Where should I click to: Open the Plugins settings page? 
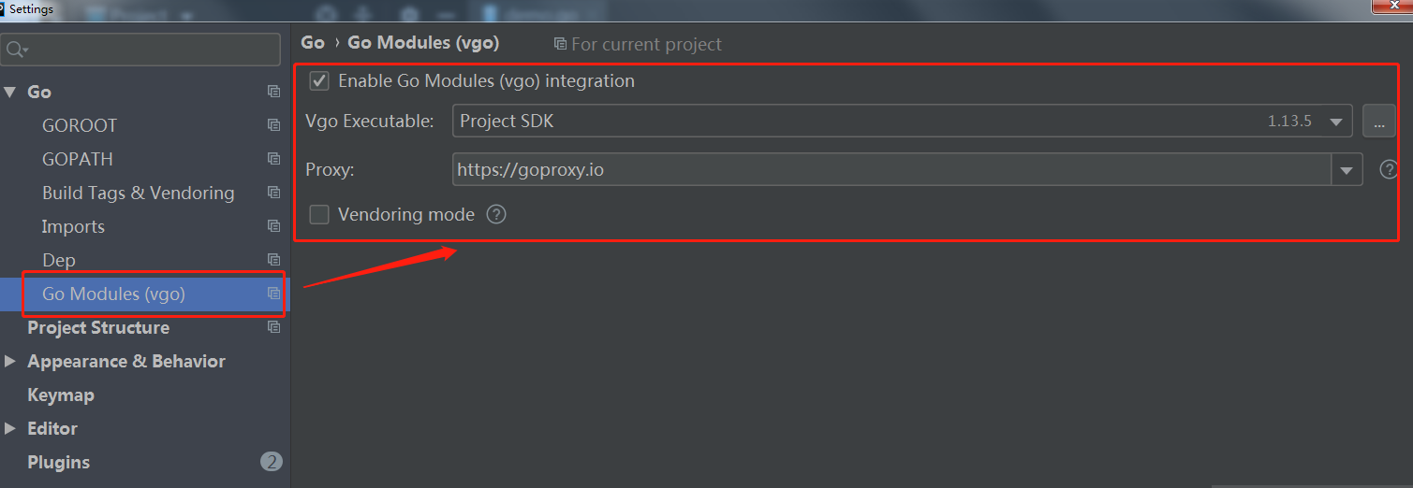point(59,462)
